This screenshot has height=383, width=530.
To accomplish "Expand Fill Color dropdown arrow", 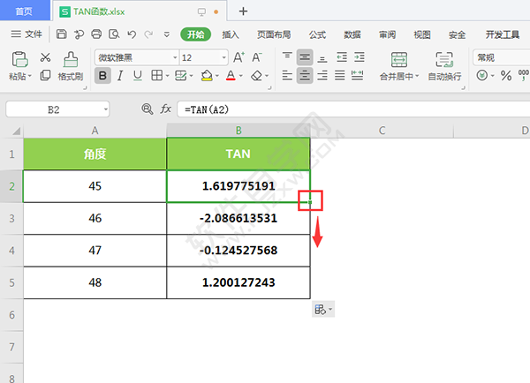I will pos(217,76).
